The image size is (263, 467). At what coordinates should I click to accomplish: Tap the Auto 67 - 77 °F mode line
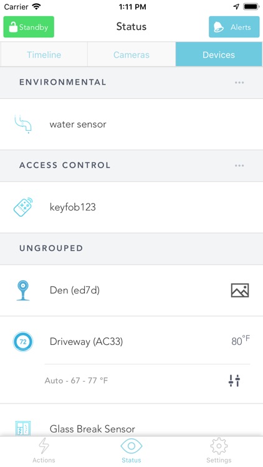[x=76, y=380]
